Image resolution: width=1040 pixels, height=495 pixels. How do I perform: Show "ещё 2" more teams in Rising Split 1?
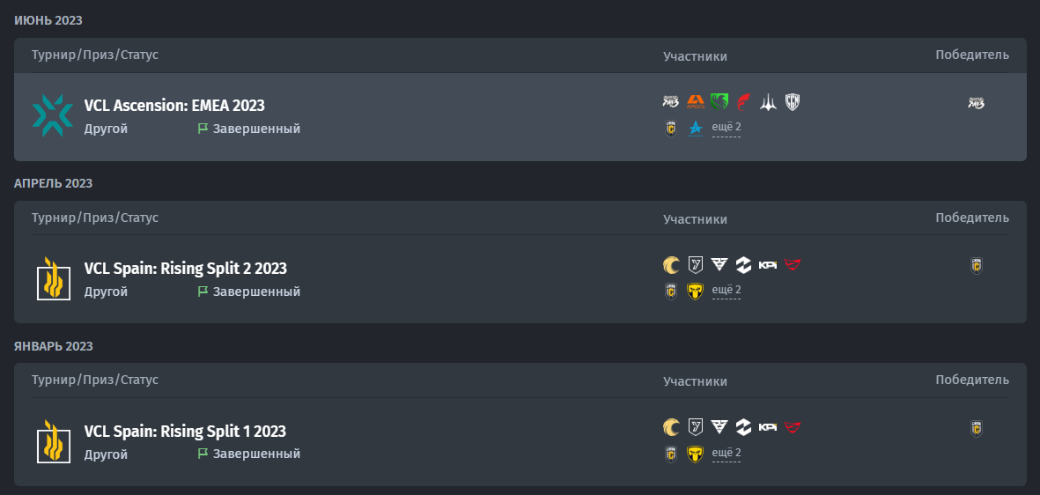(727, 454)
